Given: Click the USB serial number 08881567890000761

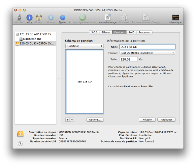Looking at the screenshot, I should coord(72,142).
